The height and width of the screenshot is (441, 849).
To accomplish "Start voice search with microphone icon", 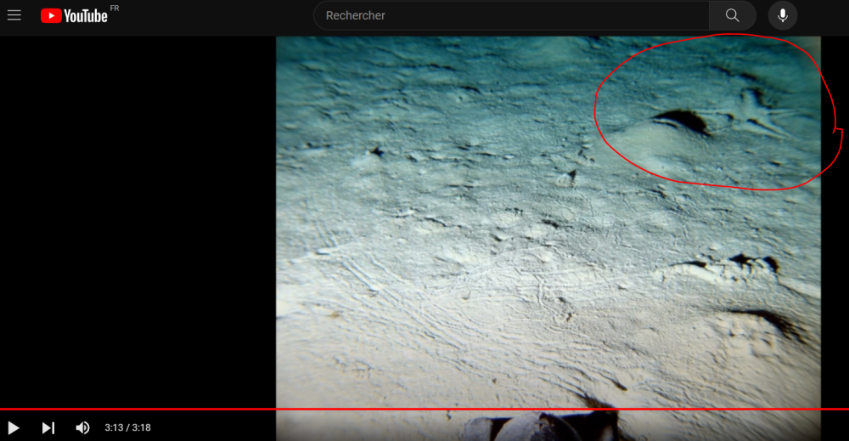I will point(782,15).
